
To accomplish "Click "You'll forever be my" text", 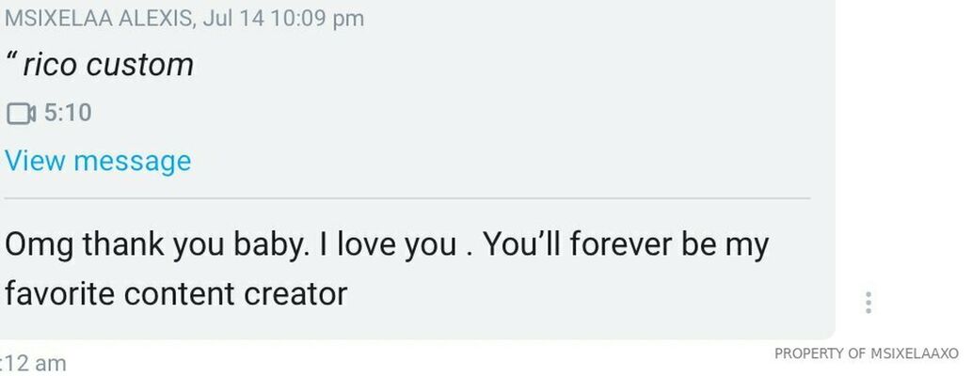I will pos(628,245).
